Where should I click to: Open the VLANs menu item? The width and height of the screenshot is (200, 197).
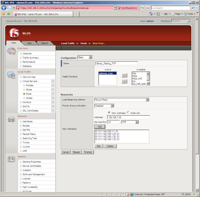26,147
